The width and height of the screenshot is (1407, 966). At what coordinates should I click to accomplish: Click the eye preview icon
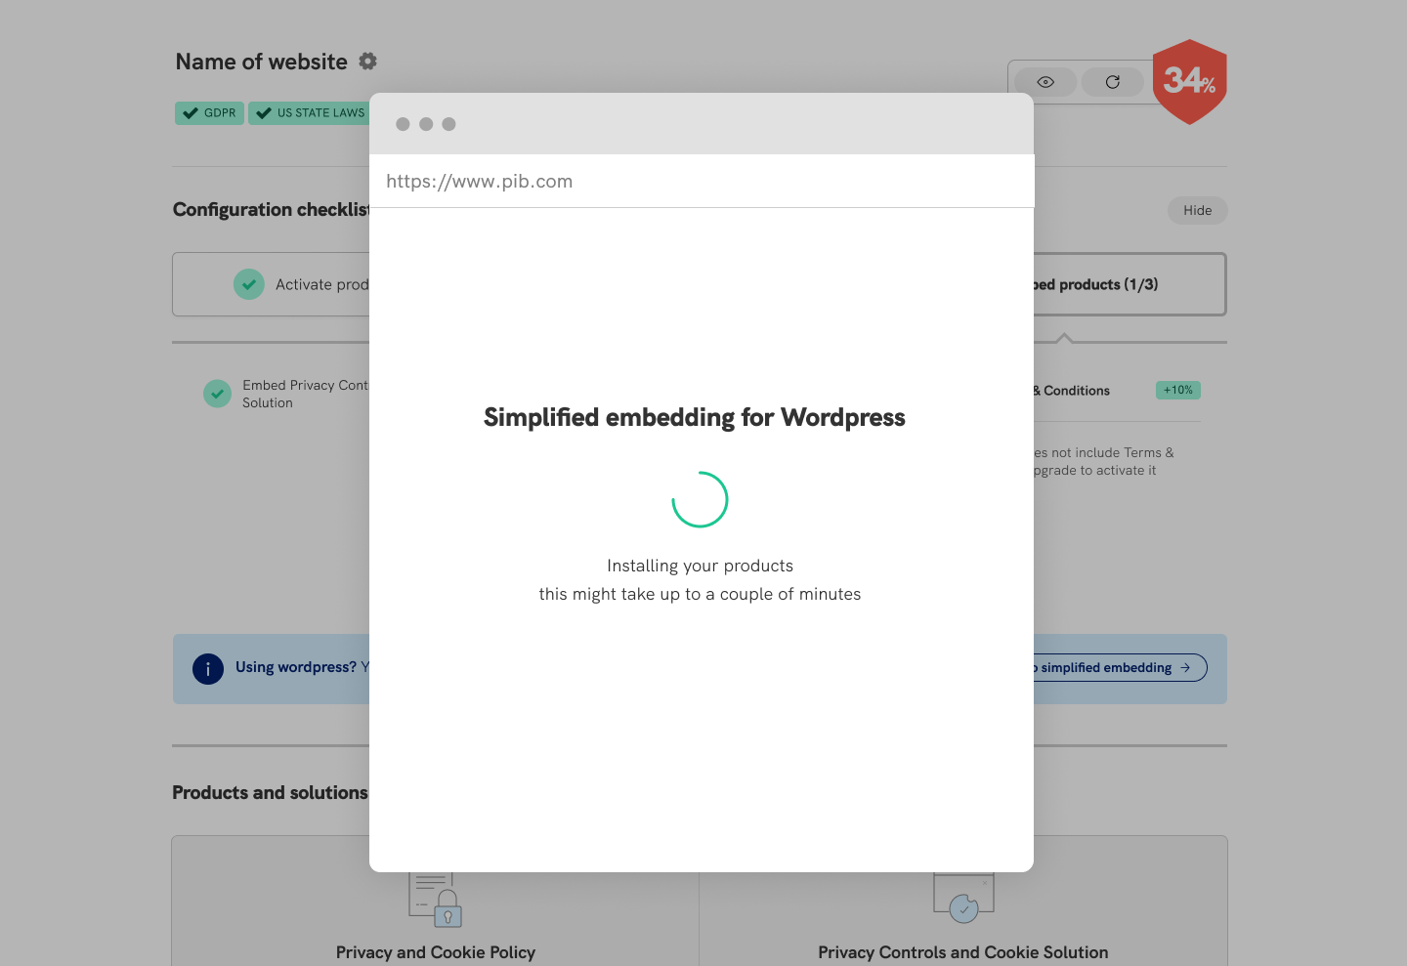coord(1045,82)
